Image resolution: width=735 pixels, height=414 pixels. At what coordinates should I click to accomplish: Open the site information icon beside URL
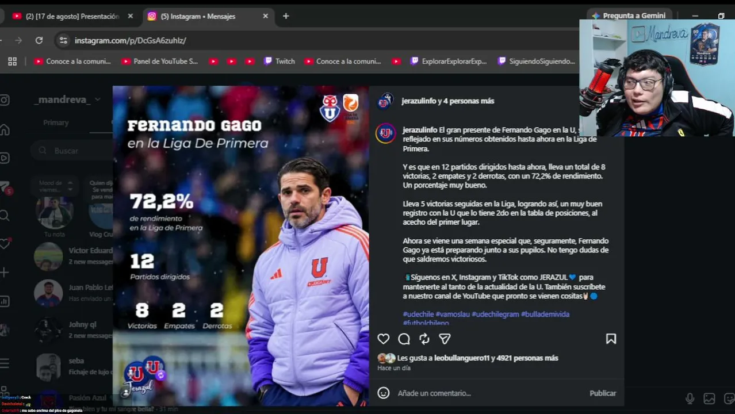(63, 40)
